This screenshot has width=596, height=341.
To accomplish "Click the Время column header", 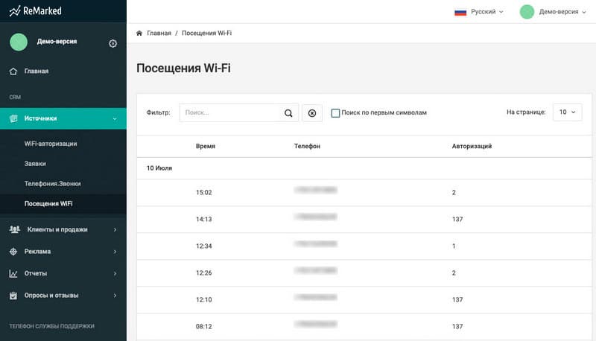I will click(x=206, y=146).
